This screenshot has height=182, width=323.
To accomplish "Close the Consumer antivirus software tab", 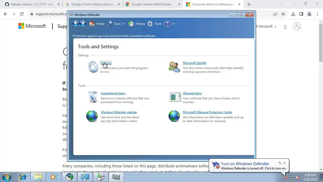I will point(239,4).
